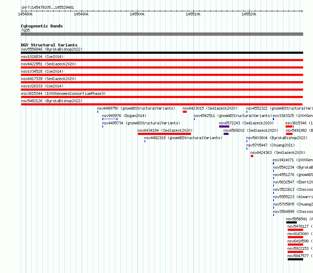Click nsv6424363 (Sedlazeck2020) label
The height and width of the screenshot is (273, 313).
coord(278,152)
